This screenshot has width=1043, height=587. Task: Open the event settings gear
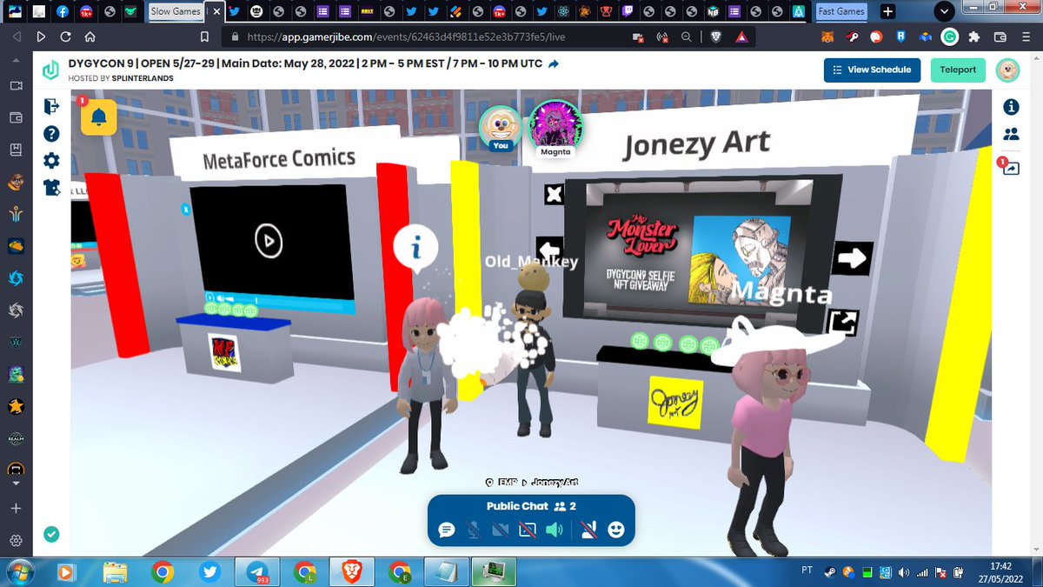click(x=51, y=160)
